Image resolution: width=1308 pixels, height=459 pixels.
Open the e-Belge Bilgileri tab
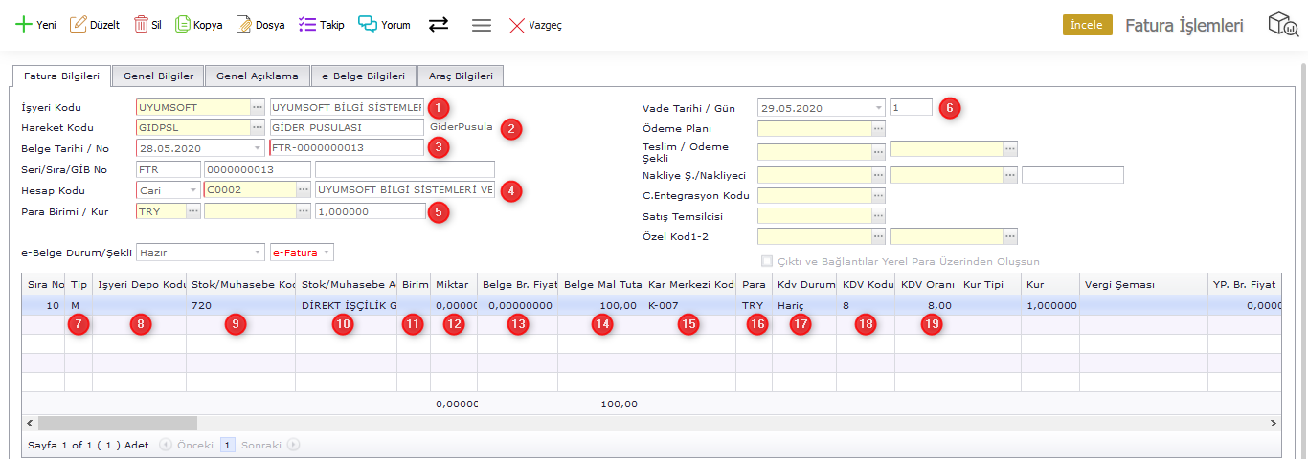(x=363, y=76)
